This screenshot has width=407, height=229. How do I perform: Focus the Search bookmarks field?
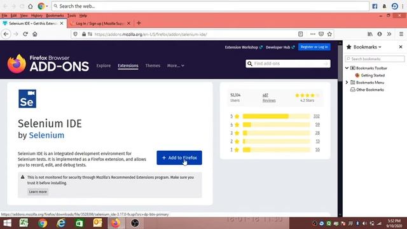[375, 59]
